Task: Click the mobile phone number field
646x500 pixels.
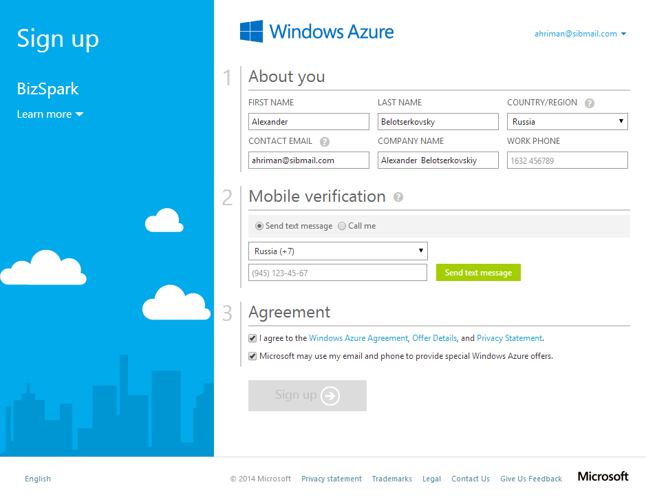Action: coord(338,273)
